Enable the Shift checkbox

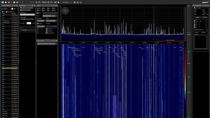pyautogui.click(x=38, y=13)
